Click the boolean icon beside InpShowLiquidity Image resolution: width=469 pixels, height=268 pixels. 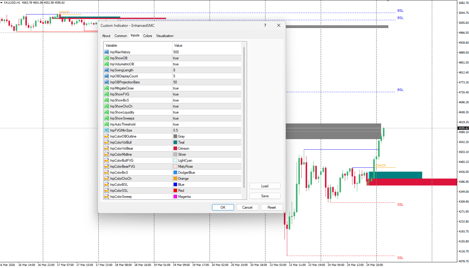pyautogui.click(x=107, y=112)
